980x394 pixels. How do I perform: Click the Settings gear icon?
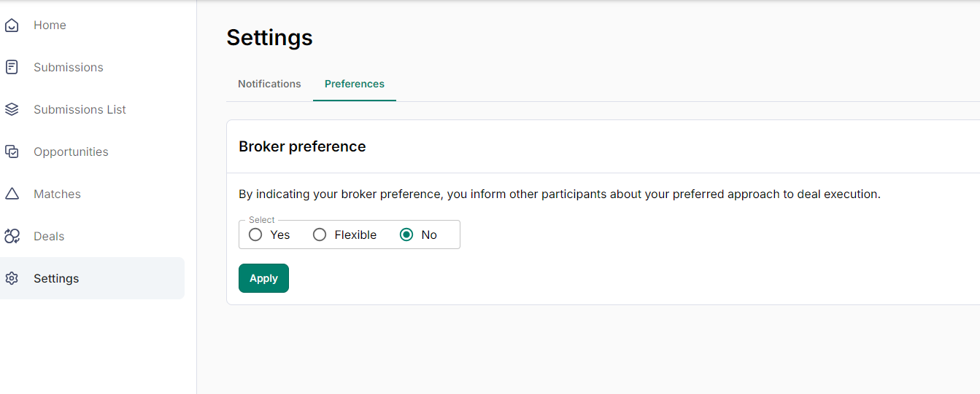[x=12, y=278]
